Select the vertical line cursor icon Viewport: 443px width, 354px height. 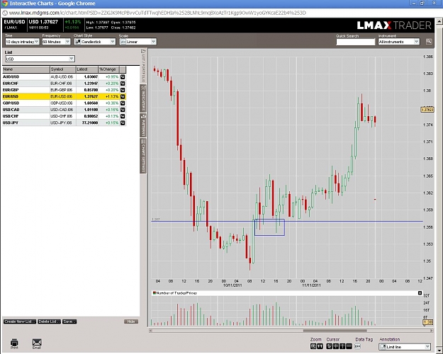pos(342,346)
